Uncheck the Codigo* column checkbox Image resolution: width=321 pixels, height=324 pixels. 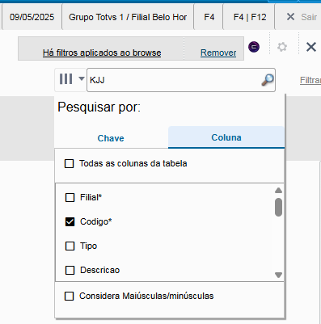70,221
